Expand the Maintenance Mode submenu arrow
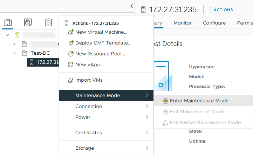This screenshot has height=156, width=253. coord(147,95)
